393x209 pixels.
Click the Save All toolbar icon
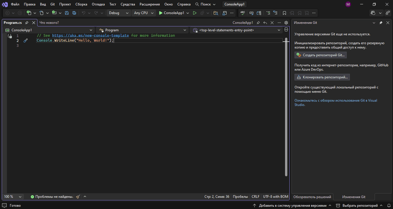pos(74,13)
